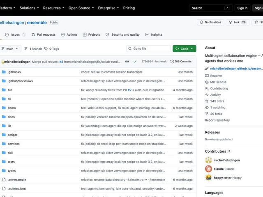Open Security and quality tab
This screenshot has width=263, height=197.
pyautogui.click(x=122, y=34)
